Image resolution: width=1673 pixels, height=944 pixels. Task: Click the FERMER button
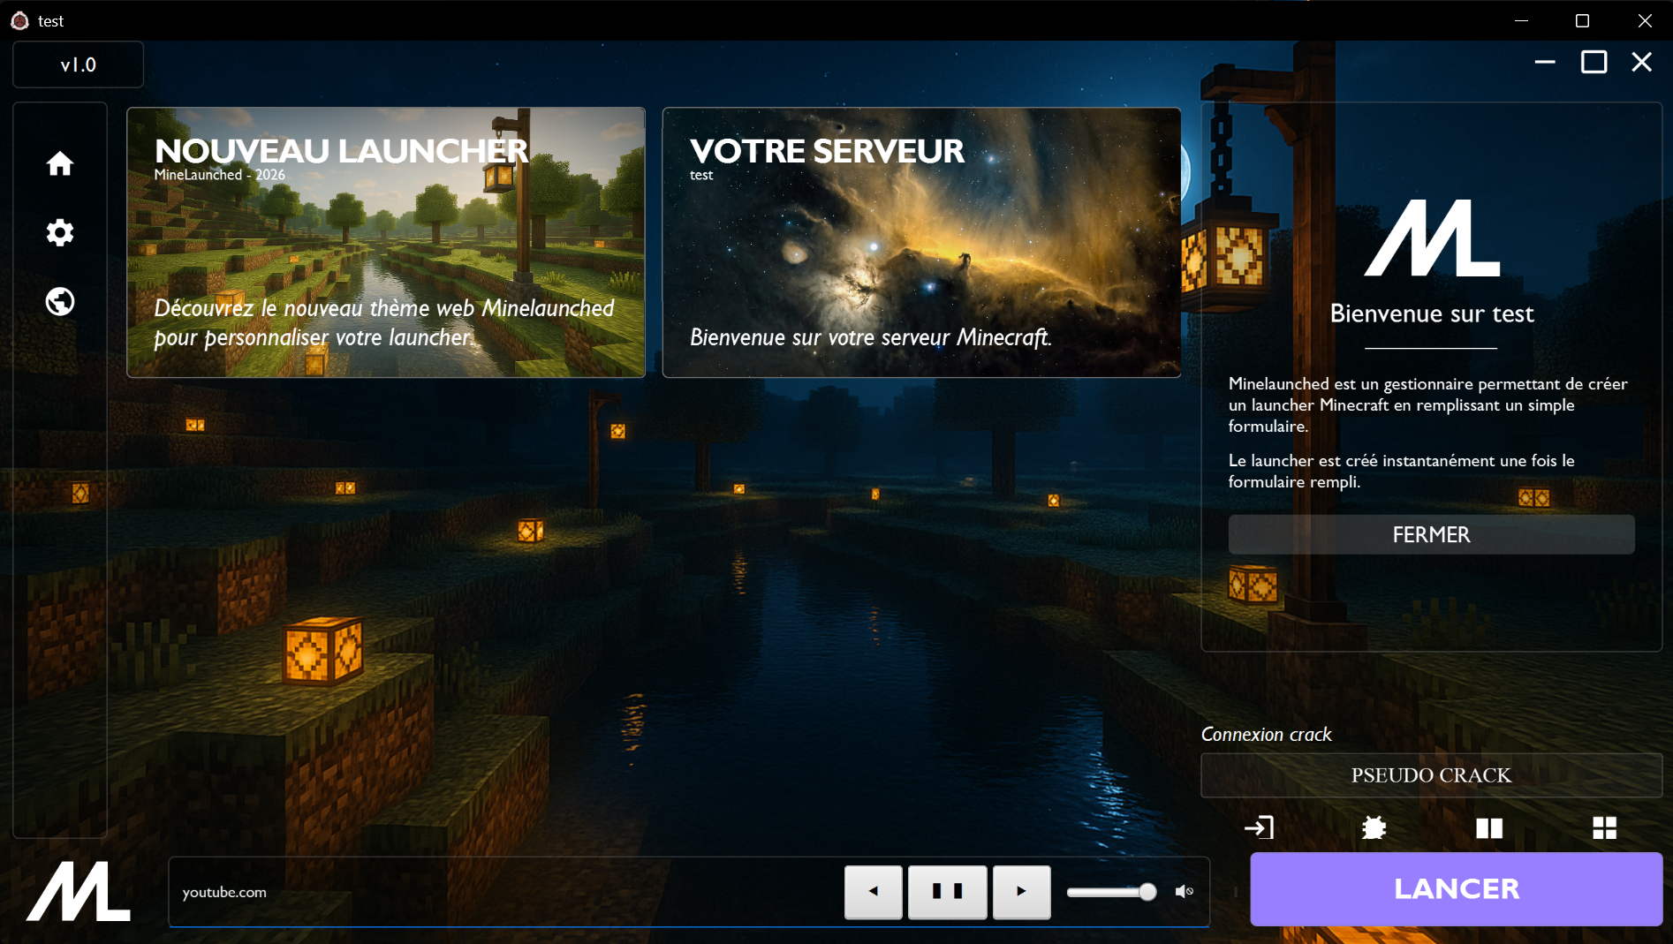[1431, 534]
